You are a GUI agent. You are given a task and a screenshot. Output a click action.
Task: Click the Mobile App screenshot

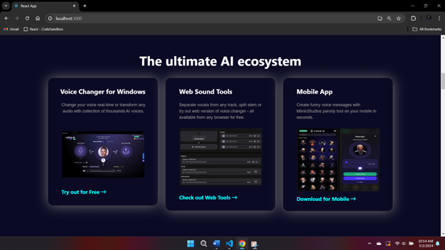[338, 159]
